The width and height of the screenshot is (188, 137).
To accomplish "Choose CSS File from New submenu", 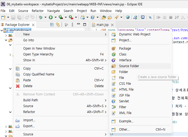I will click(140, 84).
